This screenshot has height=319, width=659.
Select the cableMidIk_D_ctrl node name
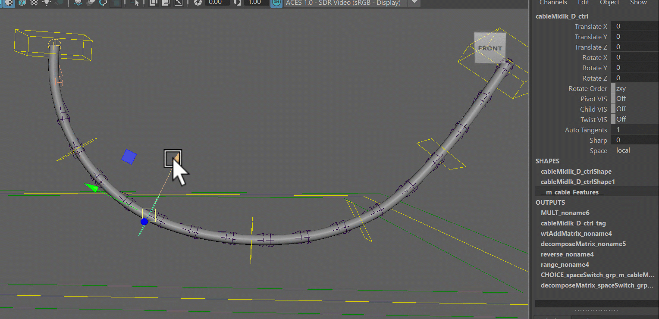(562, 16)
